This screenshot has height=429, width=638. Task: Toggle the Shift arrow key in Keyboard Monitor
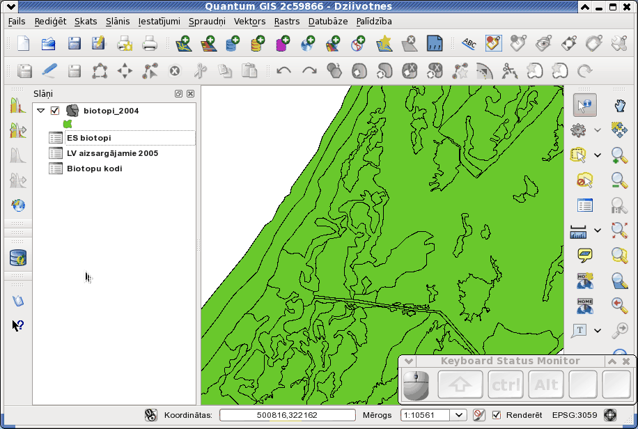pyautogui.click(x=460, y=384)
